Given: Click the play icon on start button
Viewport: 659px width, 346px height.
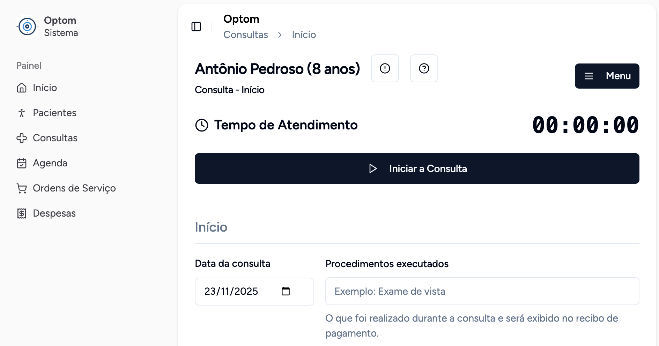Looking at the screenshot, I should pos(373,169).
